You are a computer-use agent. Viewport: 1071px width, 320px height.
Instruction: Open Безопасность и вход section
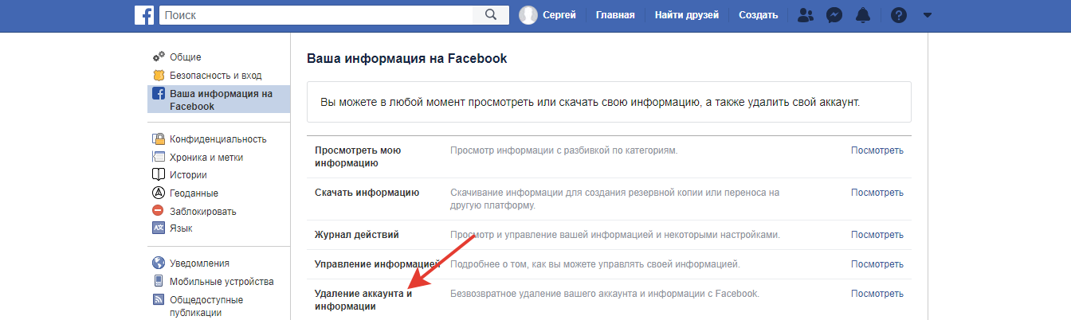216,76
